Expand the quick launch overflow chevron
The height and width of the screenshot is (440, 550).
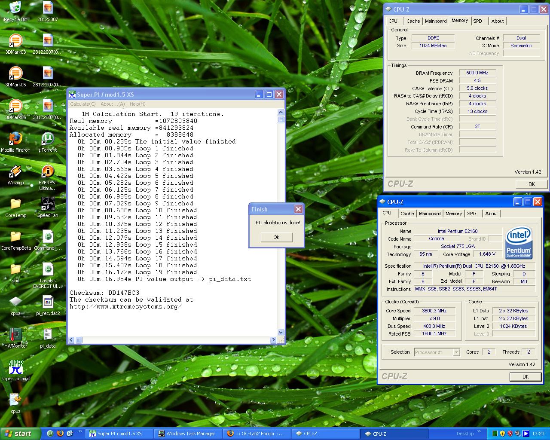tap(80, 431)
